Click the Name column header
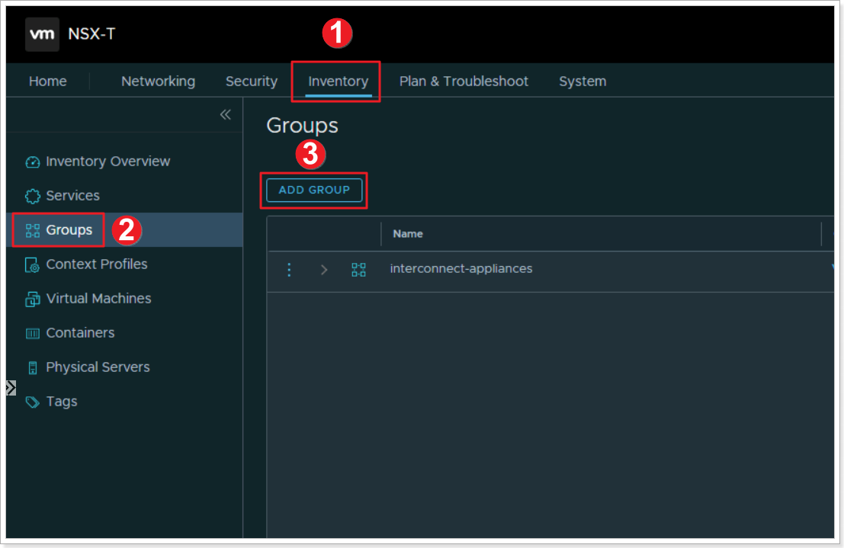844x548 pixels. click(407, 234)
